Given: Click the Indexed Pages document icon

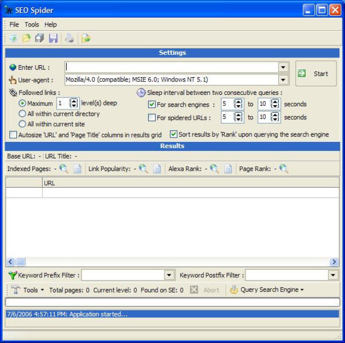Looking at the screenshot, I should click(77, 169).
